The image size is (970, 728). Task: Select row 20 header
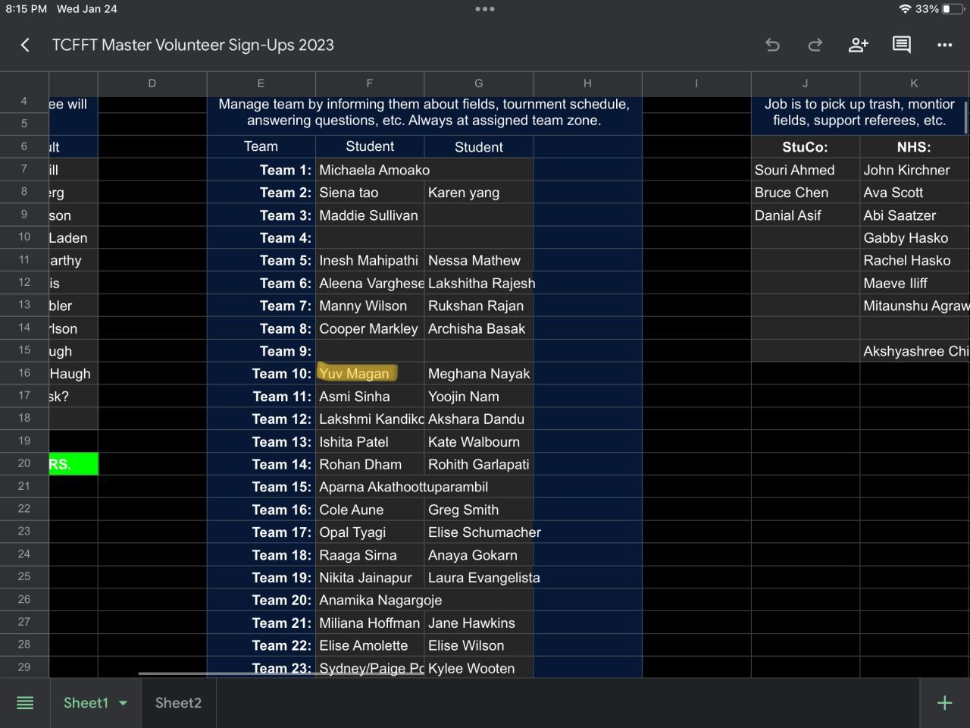pos(24,463)
